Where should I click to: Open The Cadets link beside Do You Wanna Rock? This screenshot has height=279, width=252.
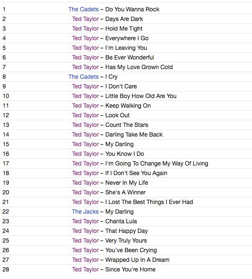tap(83, 9)
